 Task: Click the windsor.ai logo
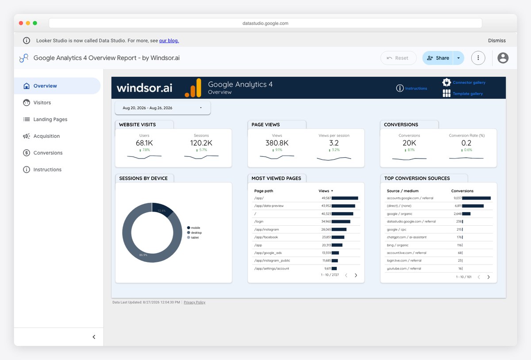click(x=144, y=88)
